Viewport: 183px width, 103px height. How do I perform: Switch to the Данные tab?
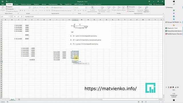(44, 4)
